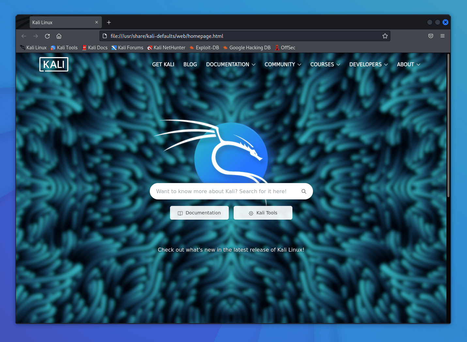Open the Kali NetHunter bookmark
Screen dimensions: 467x342
tap(166, 47)
